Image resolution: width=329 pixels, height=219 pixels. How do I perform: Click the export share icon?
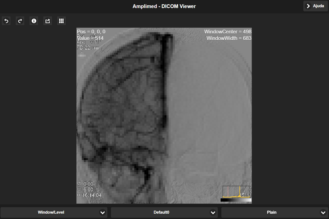48,21
